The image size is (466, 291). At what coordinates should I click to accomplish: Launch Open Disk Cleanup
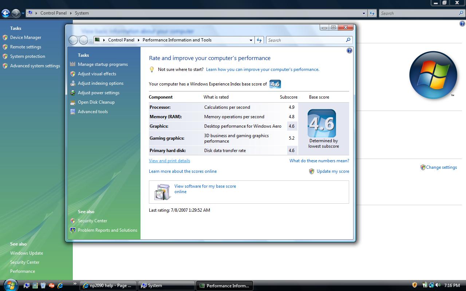(x=96, y=102)
